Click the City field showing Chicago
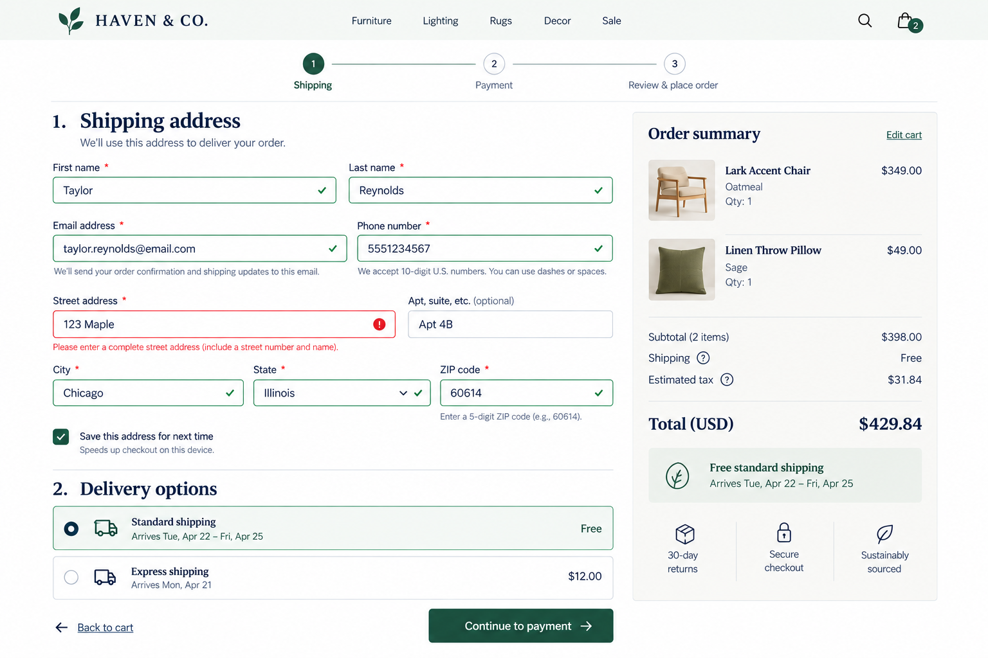The image size is (988, 658). coord(148,393)
